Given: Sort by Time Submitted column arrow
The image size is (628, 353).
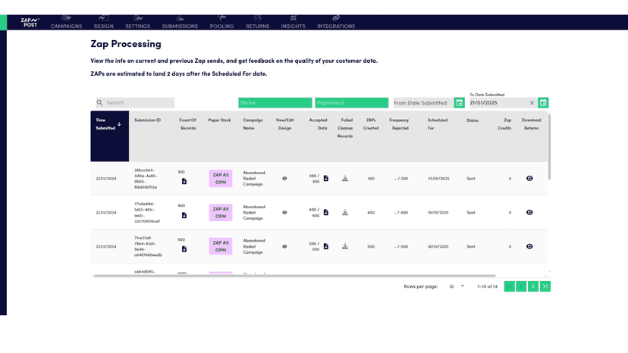Looking at the screenshot, I should click(x=119, y=124).
